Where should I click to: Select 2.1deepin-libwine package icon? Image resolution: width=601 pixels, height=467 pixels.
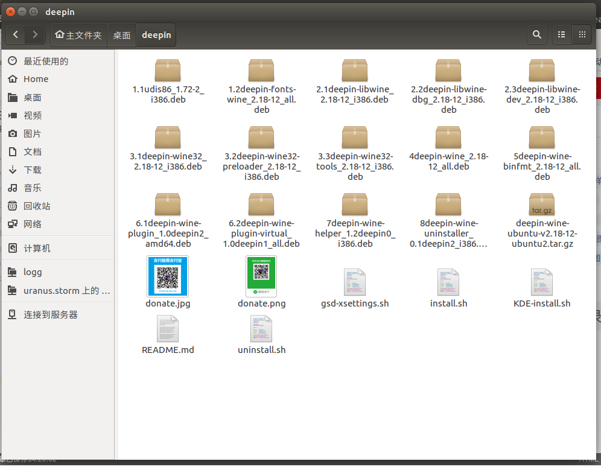click(x=355, y=71)
